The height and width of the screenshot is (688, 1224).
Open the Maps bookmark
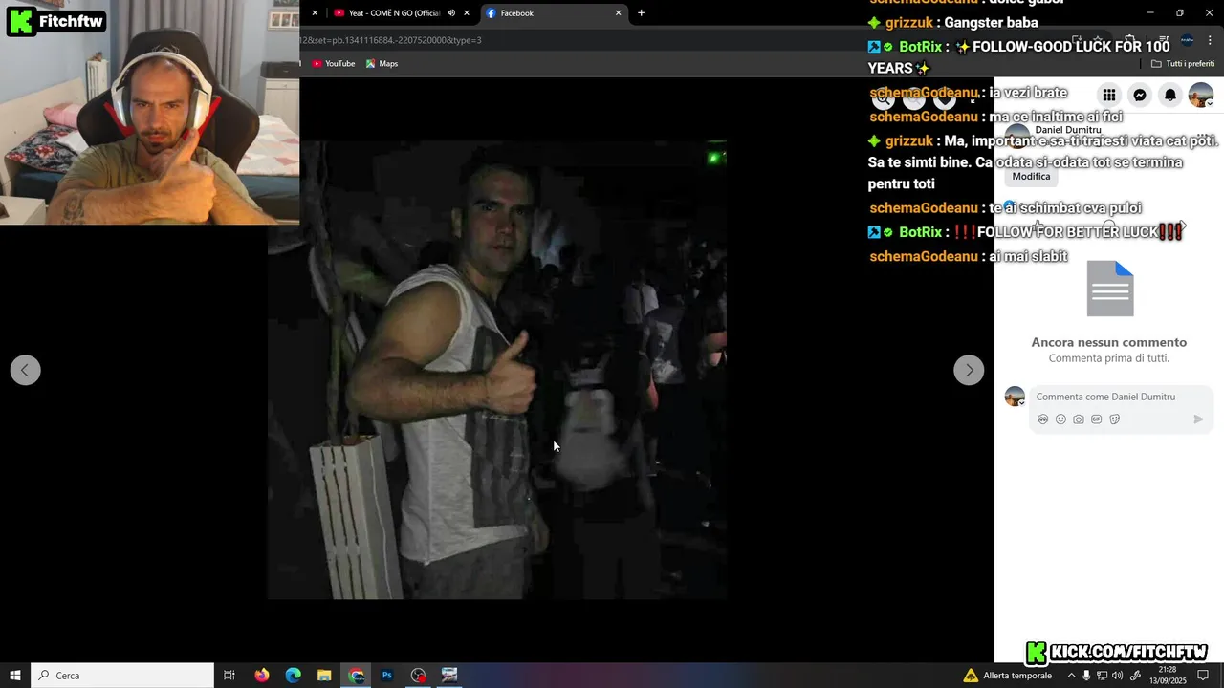382,64
